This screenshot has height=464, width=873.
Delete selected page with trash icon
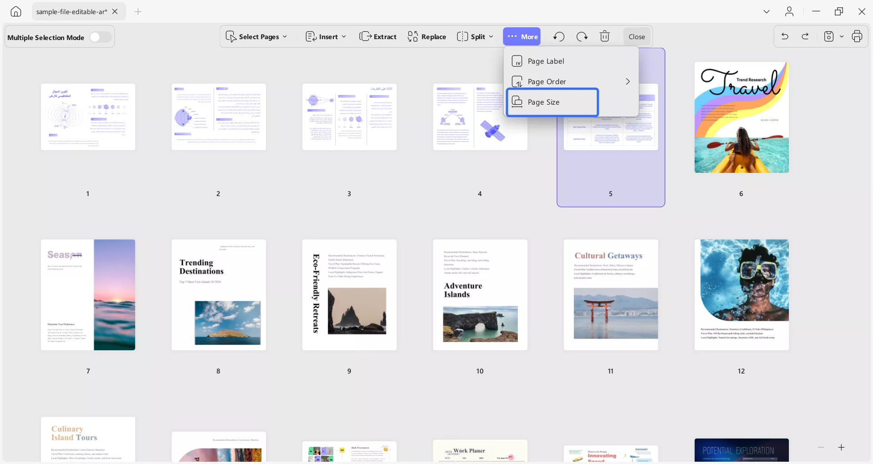click(605, 36)
